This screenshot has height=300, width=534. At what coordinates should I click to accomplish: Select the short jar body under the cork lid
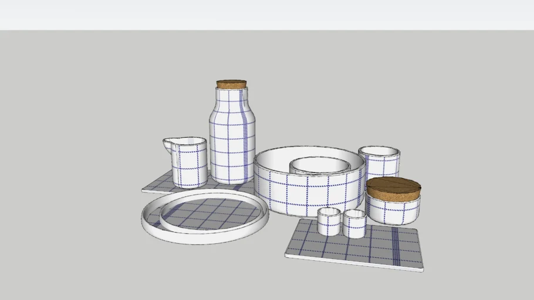tap(393, 212)
